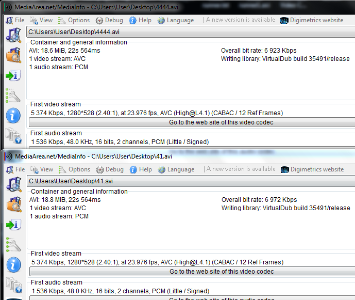355x300 pixels.
Task: Click 'Overall bit rate: 6 923 Kbps' text
Action: pyautogui.click(x=259, y=51)
